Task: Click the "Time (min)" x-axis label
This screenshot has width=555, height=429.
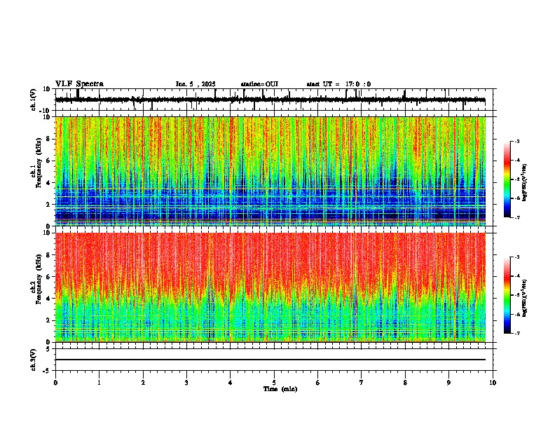Action: [x=280, y=389]
